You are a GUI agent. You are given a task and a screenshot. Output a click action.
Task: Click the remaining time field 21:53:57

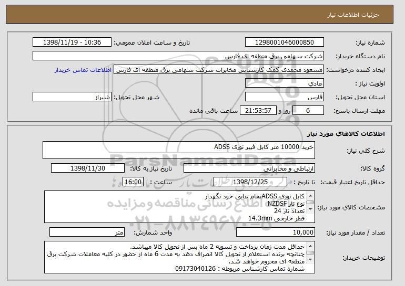tap(258, 111)
